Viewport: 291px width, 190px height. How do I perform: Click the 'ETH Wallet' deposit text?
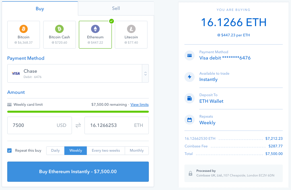(211, 101)
